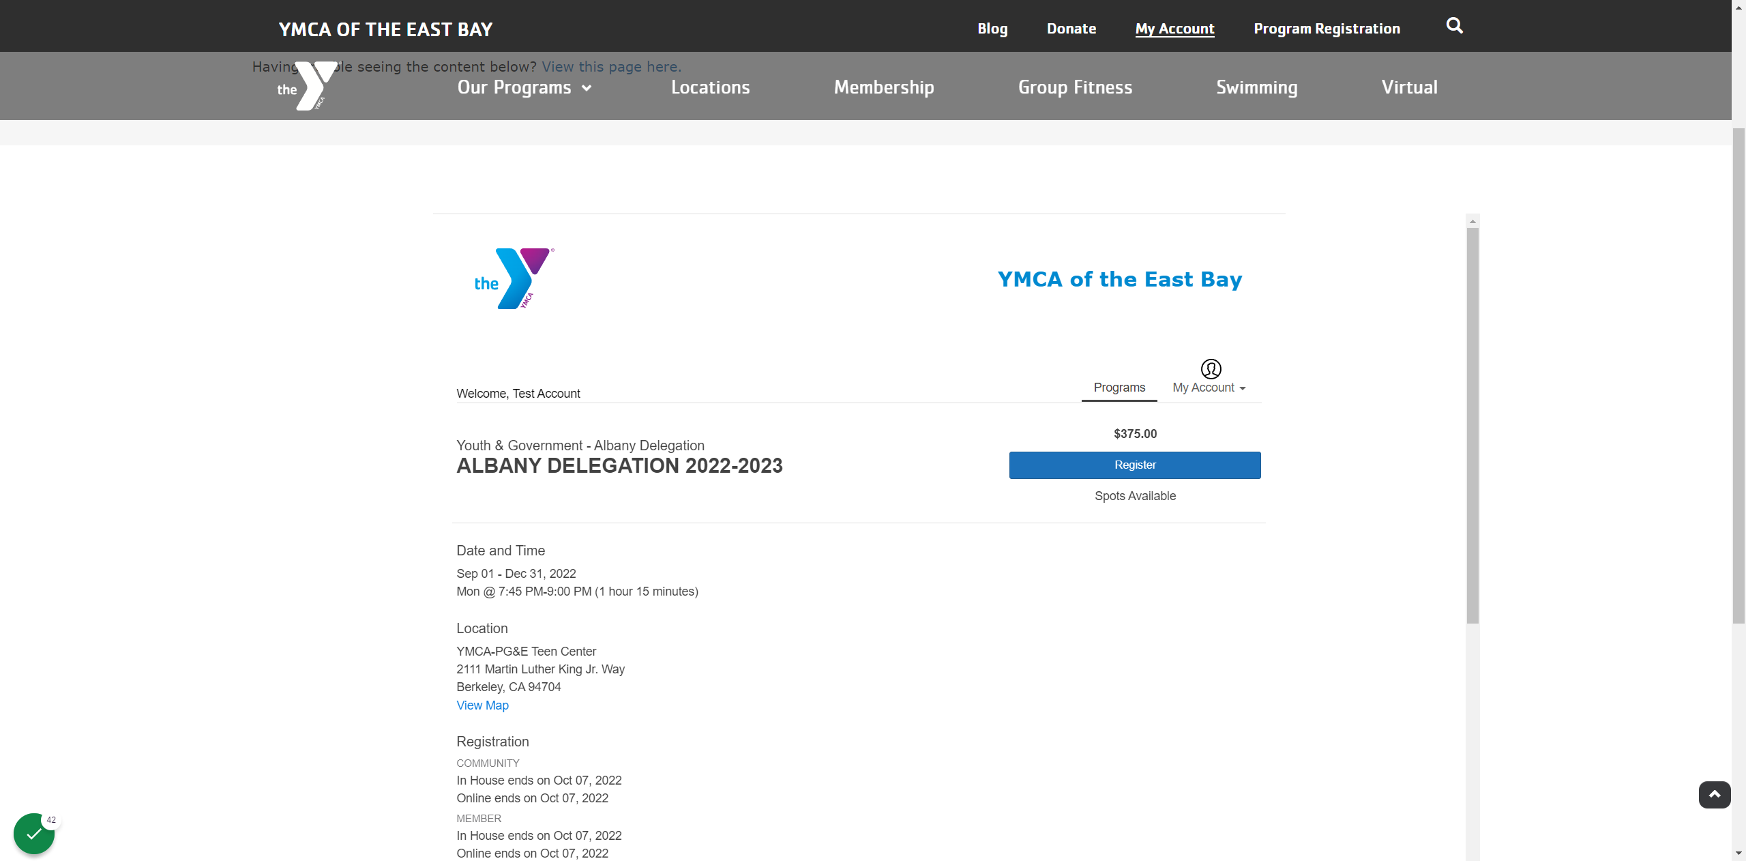Click the blue Register button
Screen dimensions: 1746x861
pyautogui.click(x=1135, y=465)
